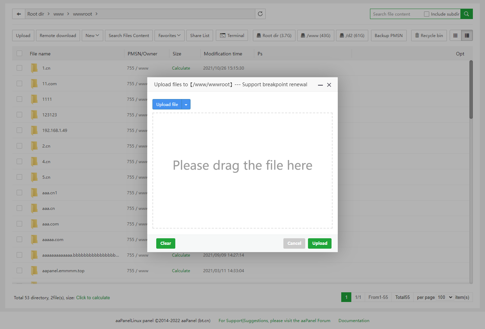Screen dimensions: 485x329
Task: Enable the Include subdir checkbox
Action: [427, 14]
